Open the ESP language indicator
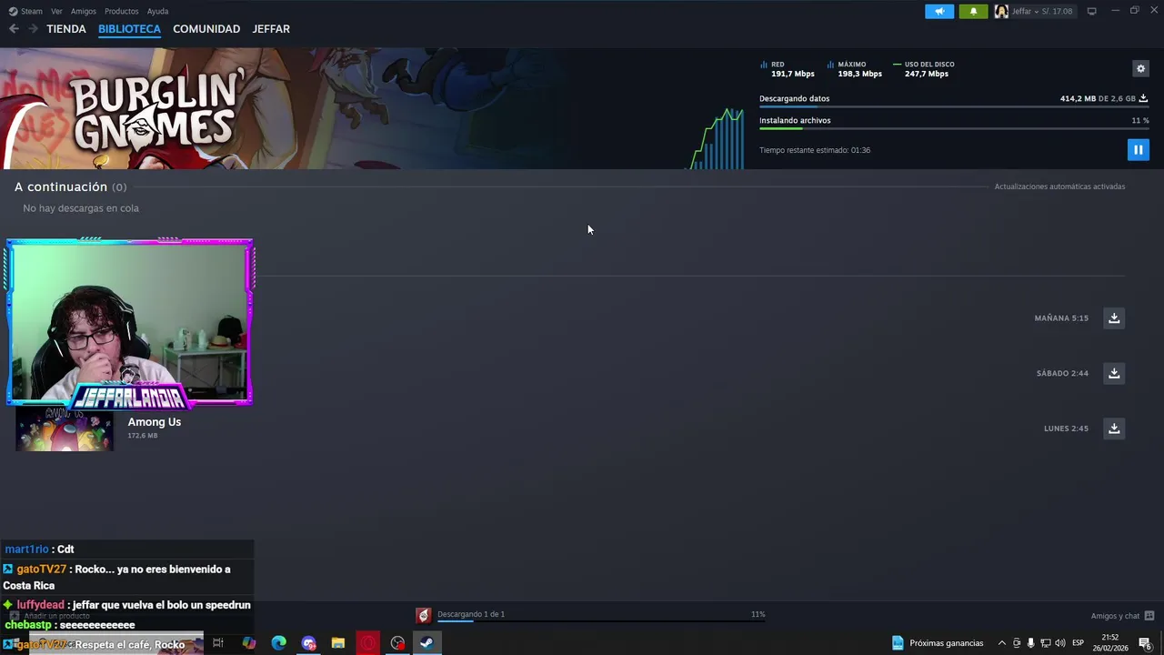This screenshot has height=655, width=1164. pyautogui.click(x=1079, y=643)
